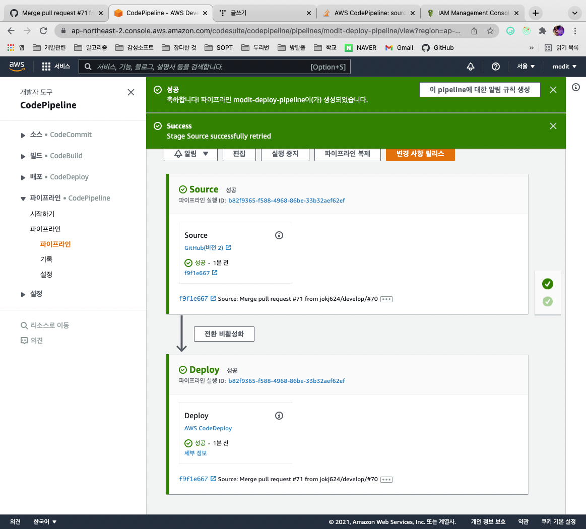
Task: Reload the browser page
Action: point(43,31)
